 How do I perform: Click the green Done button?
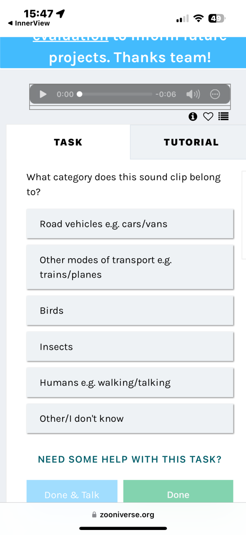click(178, 492)
